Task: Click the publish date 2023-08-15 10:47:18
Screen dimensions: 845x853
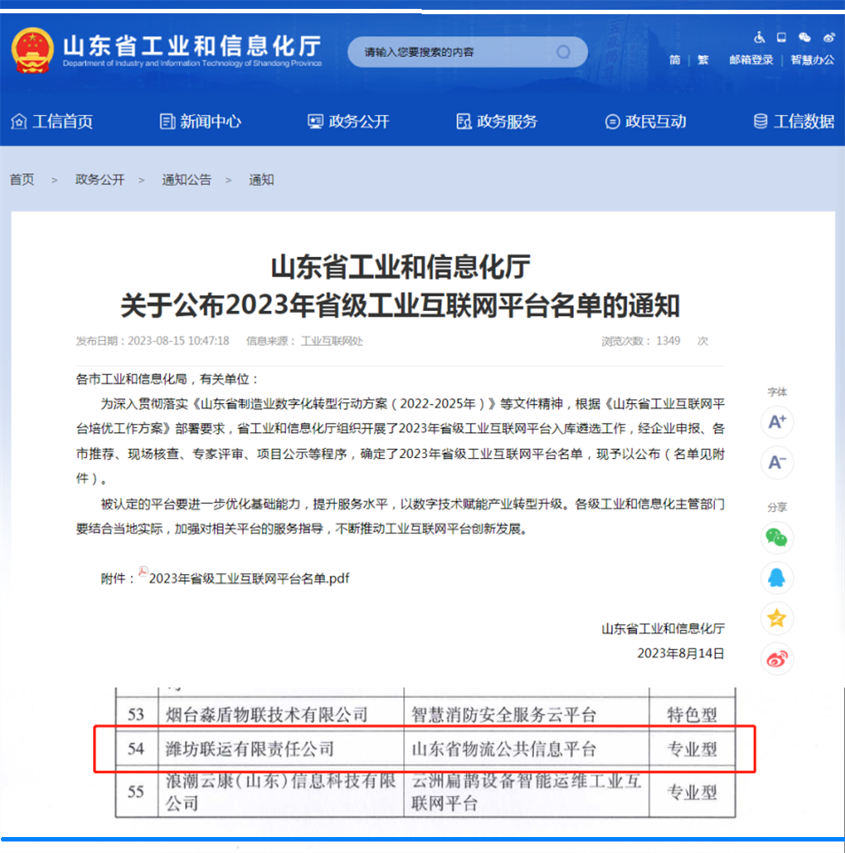Action: coord(178,341)
